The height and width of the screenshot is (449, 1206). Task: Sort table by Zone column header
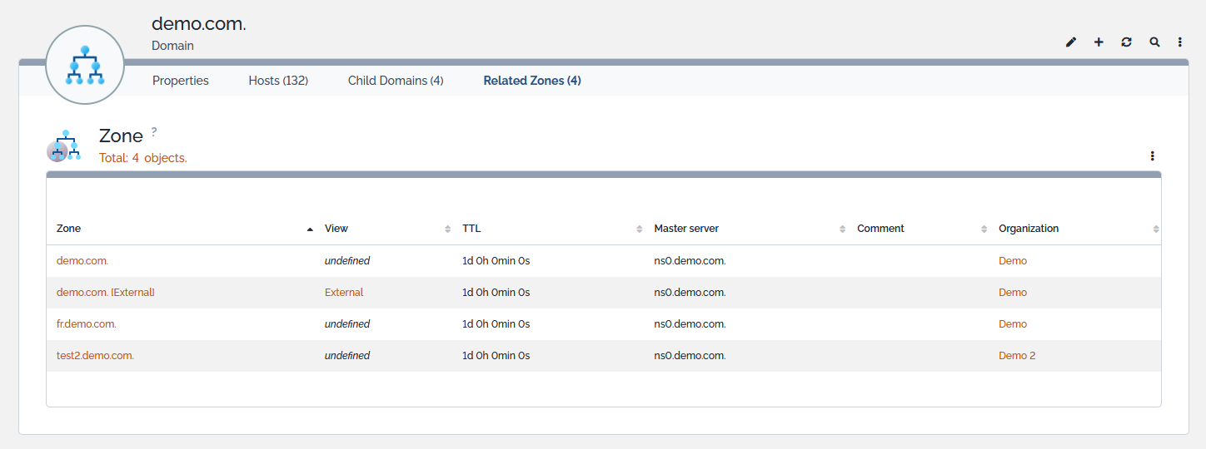pyautogui.click(x=69, y=229)
